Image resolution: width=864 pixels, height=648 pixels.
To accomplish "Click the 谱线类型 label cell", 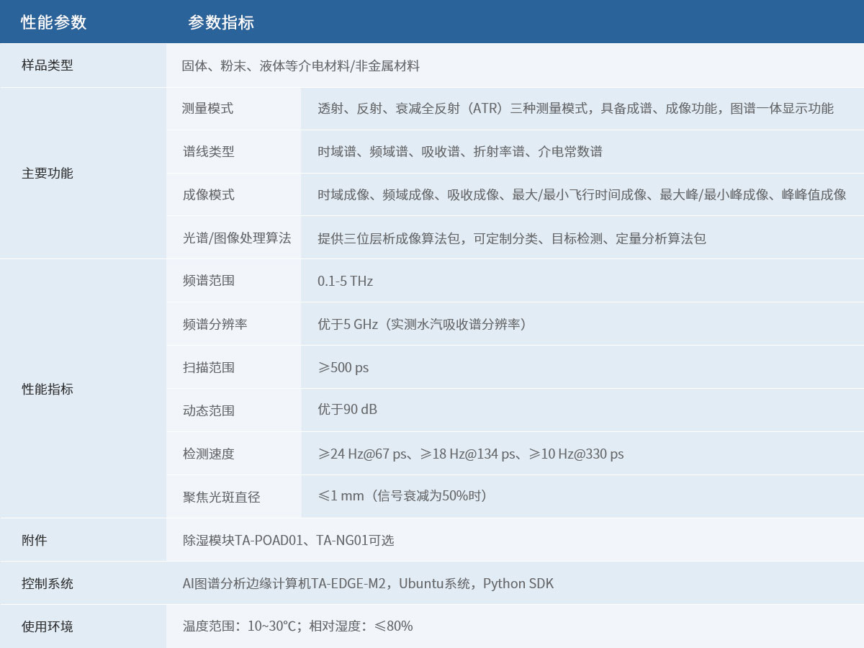I will 208,151.
